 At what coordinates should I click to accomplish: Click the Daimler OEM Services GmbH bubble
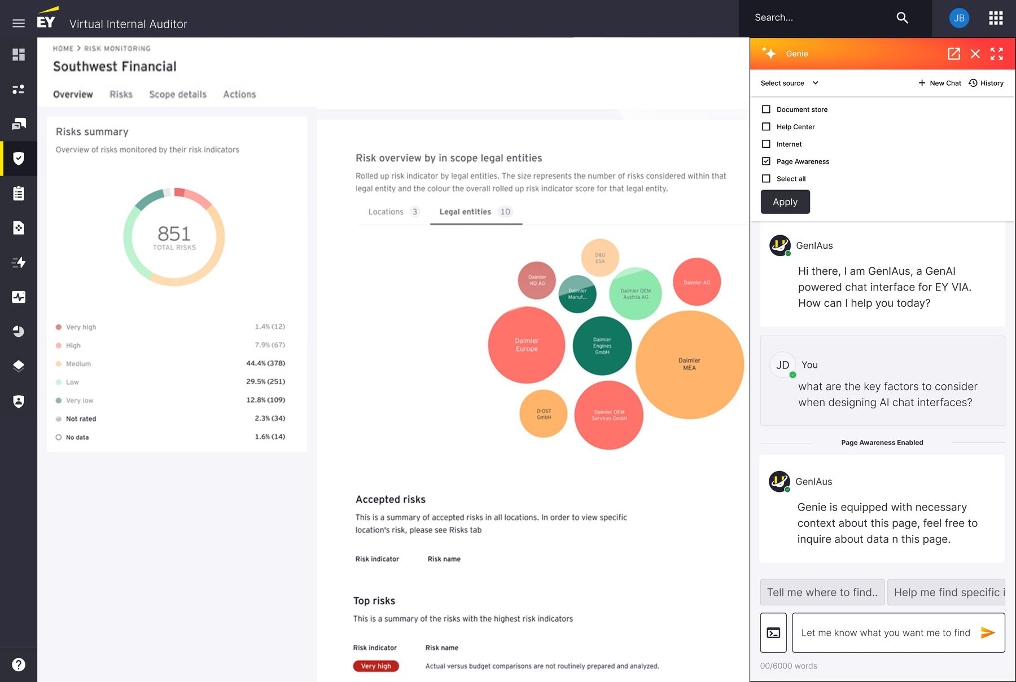tap(609, 415)
